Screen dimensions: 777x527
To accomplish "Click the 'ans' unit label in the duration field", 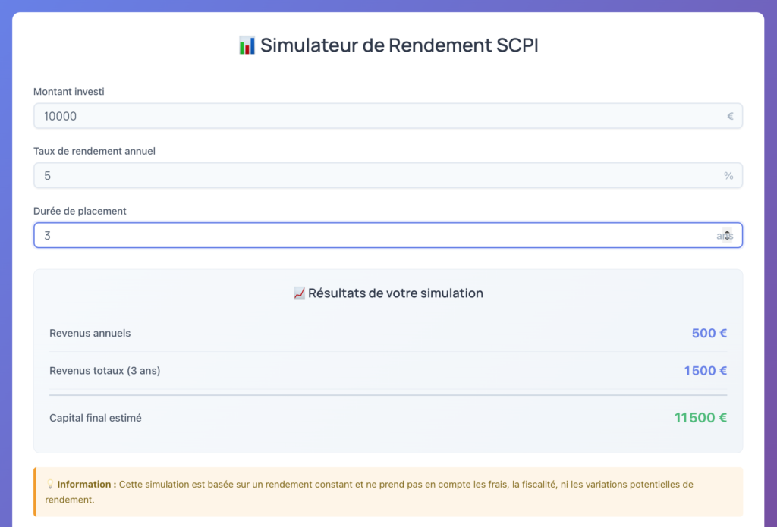I will click(x=722, y=235).
